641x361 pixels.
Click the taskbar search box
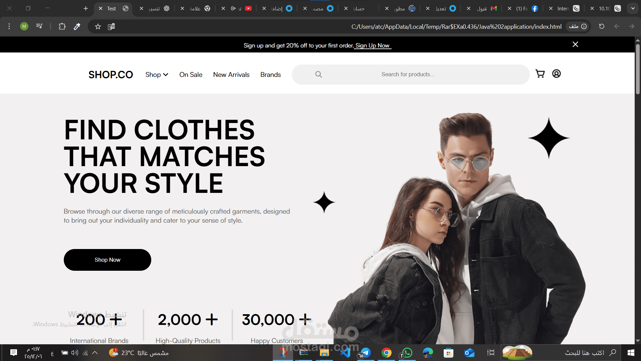click(577, 353)
